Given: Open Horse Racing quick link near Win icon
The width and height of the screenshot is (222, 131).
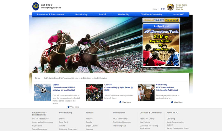Looking at the screenshot, I should click(x=182, y=5).
